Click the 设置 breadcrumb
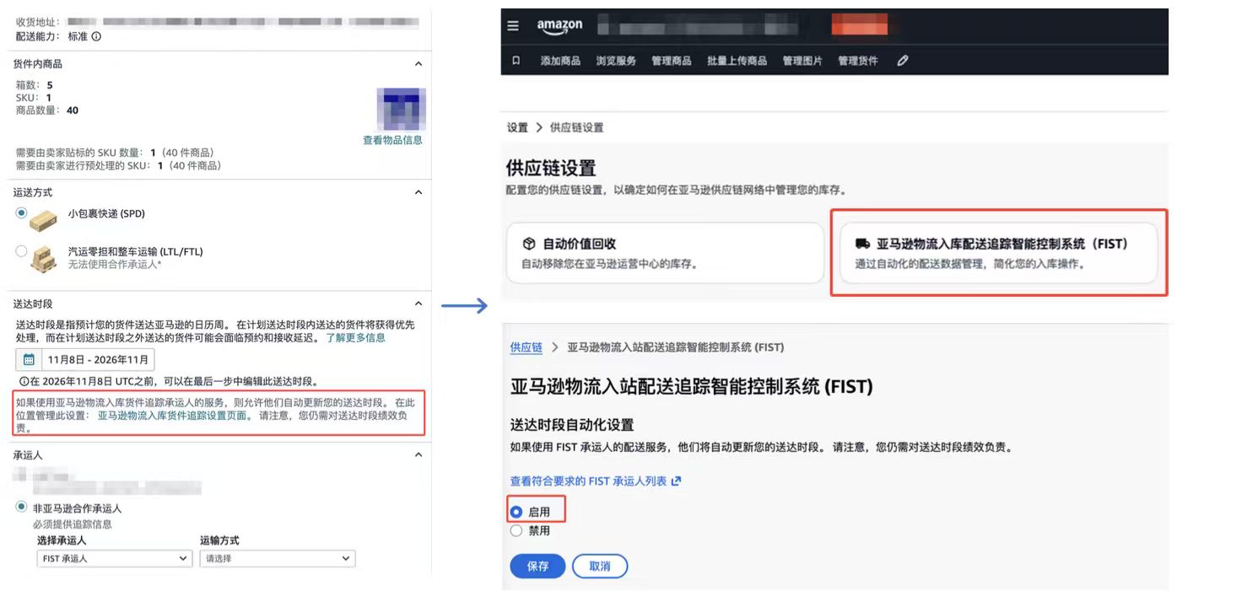 517,127
